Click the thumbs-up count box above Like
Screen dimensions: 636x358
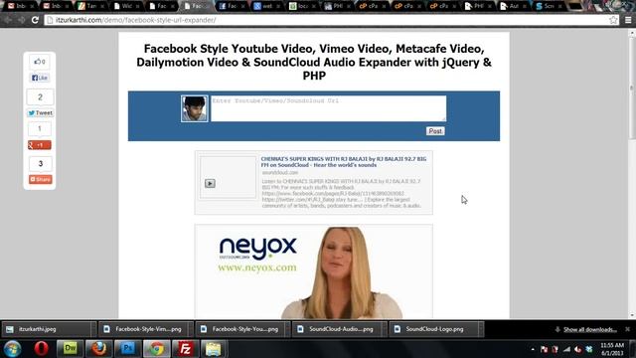(x=40, y=62)
